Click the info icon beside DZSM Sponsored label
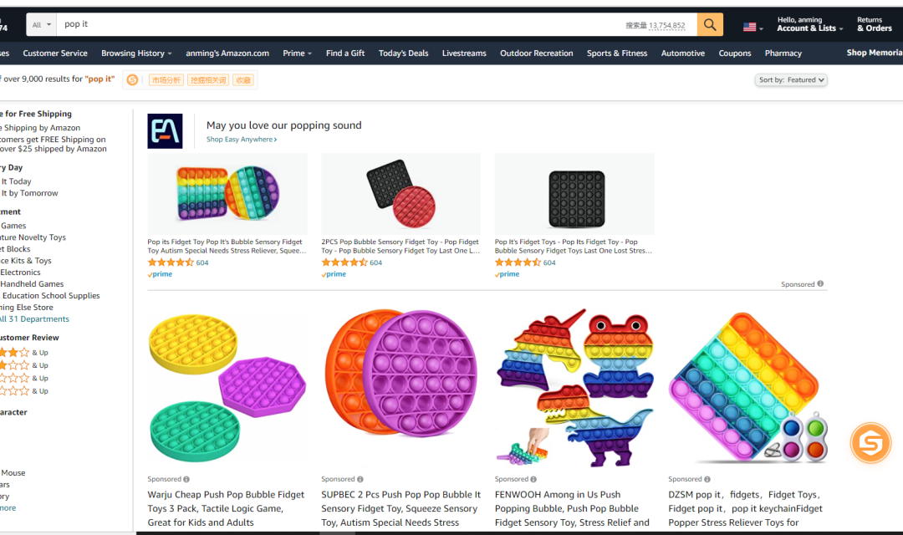Viewport: 903px width, 535px height. coord(707,479)
